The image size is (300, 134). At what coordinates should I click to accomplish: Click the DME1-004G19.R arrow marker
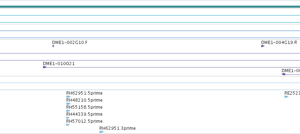point(263,46)
